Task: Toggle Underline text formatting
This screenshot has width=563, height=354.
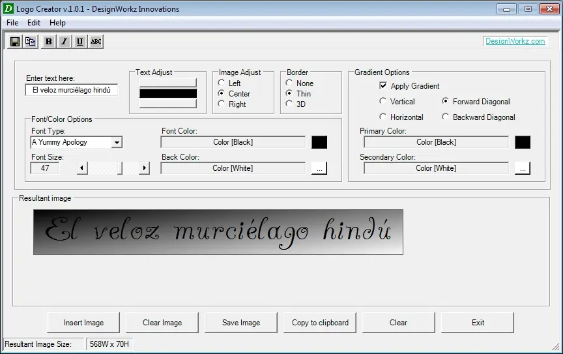Action: coord(79,42)
